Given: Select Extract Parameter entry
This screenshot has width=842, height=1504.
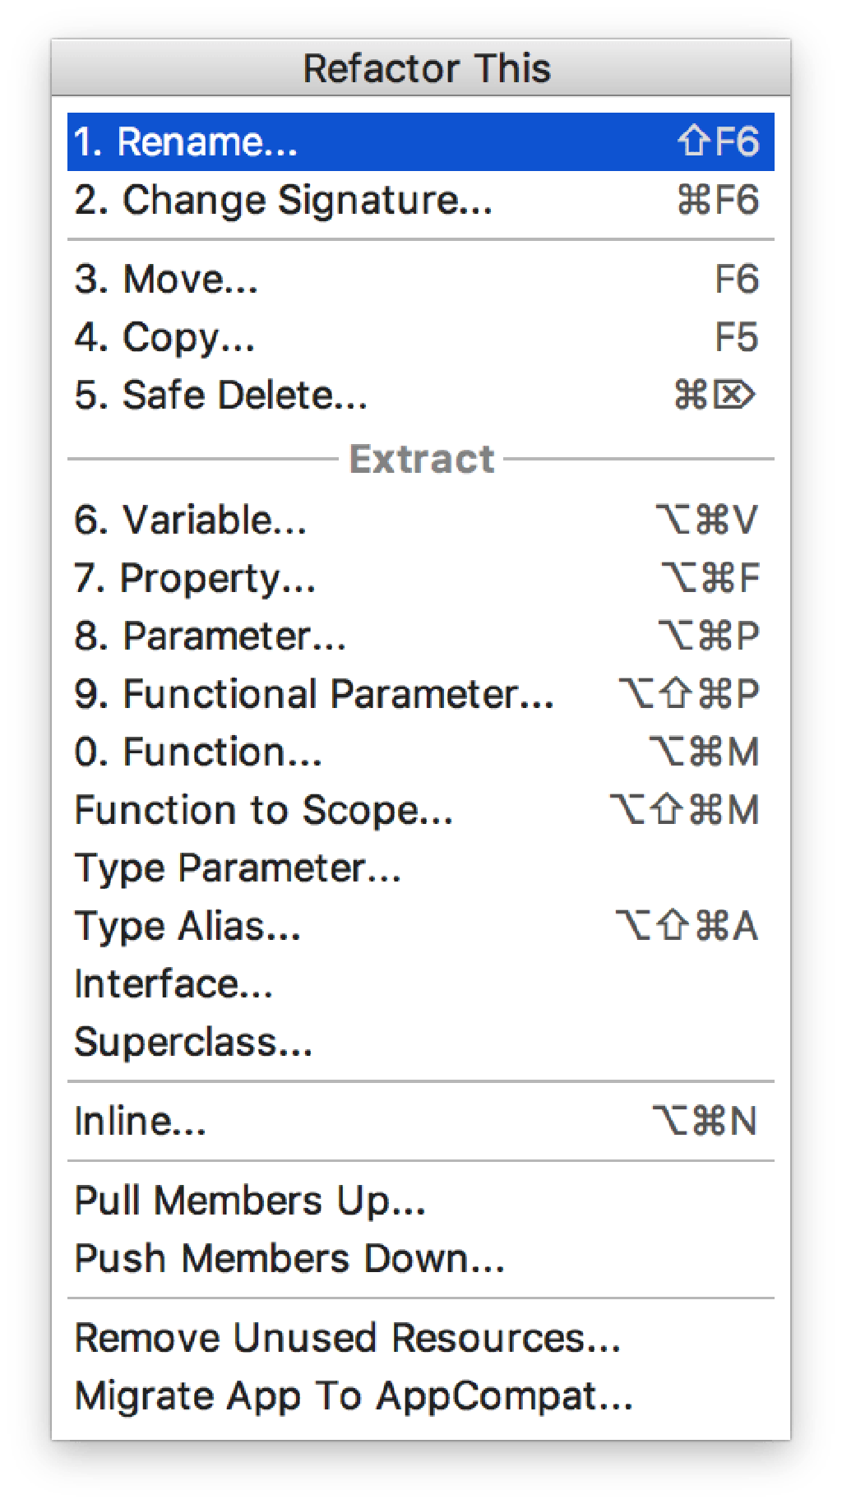Looking at the screenshot, I should [x=210, y=636].
